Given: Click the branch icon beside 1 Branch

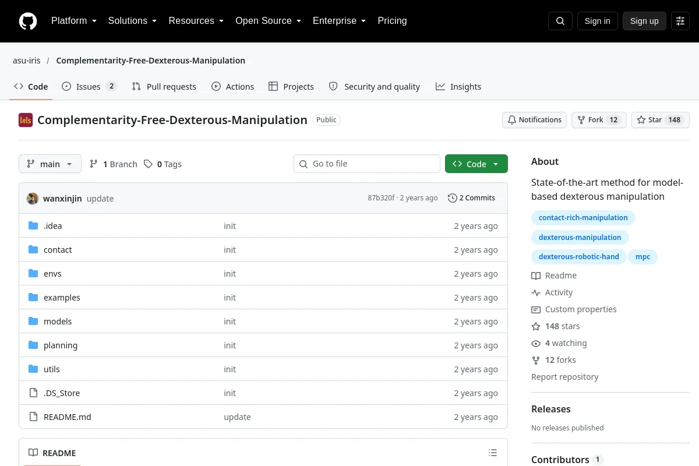Looking at the screenshot, I should click(94, 164).
